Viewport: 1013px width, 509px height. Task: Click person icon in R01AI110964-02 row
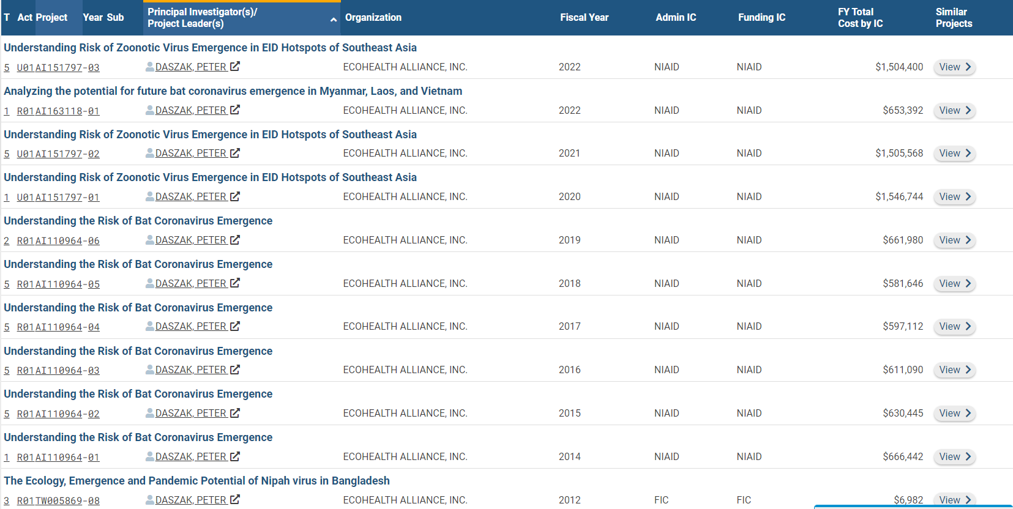click(150, 413)
